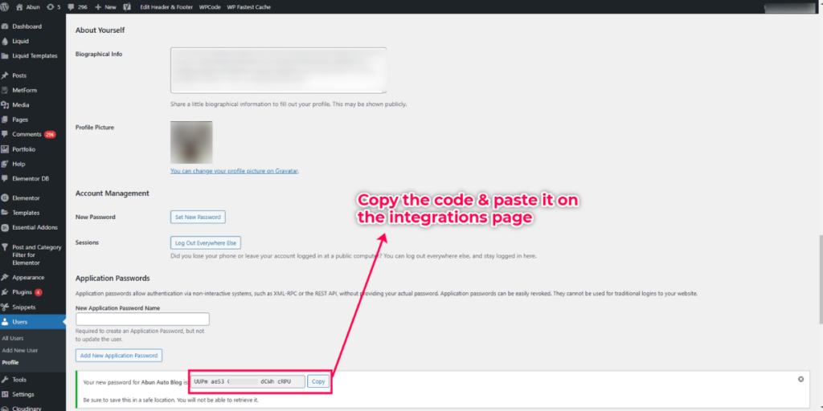The width and height of the screenshot is (823, 411).
Task: Open the WPCode admin bar menu
Action: pyautogui.click(x=210, y=7)
